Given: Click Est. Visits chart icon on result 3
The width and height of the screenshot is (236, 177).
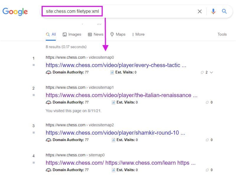Looking at the screenshot, I should (113, 140).
